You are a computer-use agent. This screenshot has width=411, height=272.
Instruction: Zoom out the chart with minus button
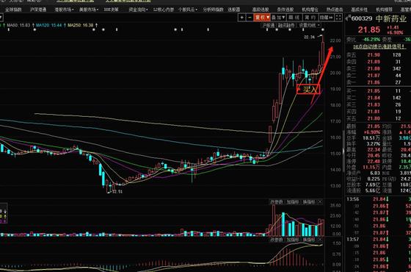click(x=250, y=18)
